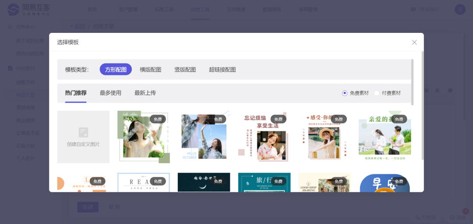Image resolution: width=473 pixels, height=224 pixels.
Task: Click the dialog's outer scrollbar
Action: pyautogui.click(x=423, y=106)
